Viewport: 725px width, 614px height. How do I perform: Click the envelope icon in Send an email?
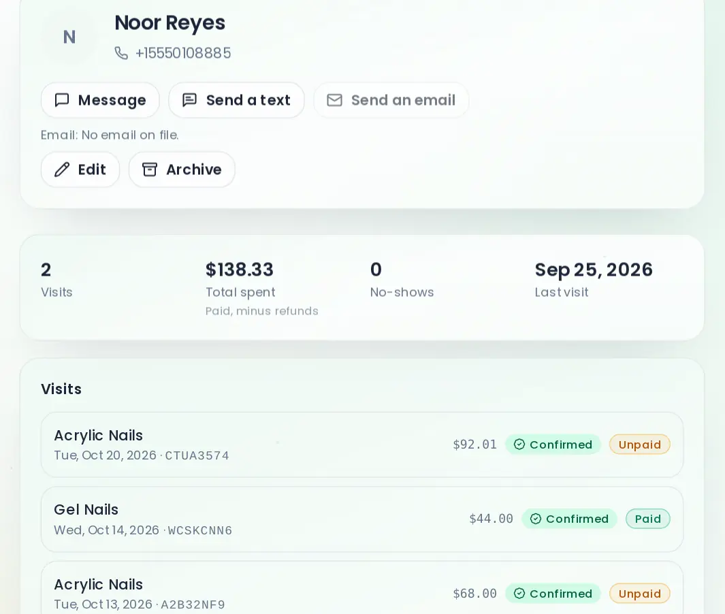point(335,100)
